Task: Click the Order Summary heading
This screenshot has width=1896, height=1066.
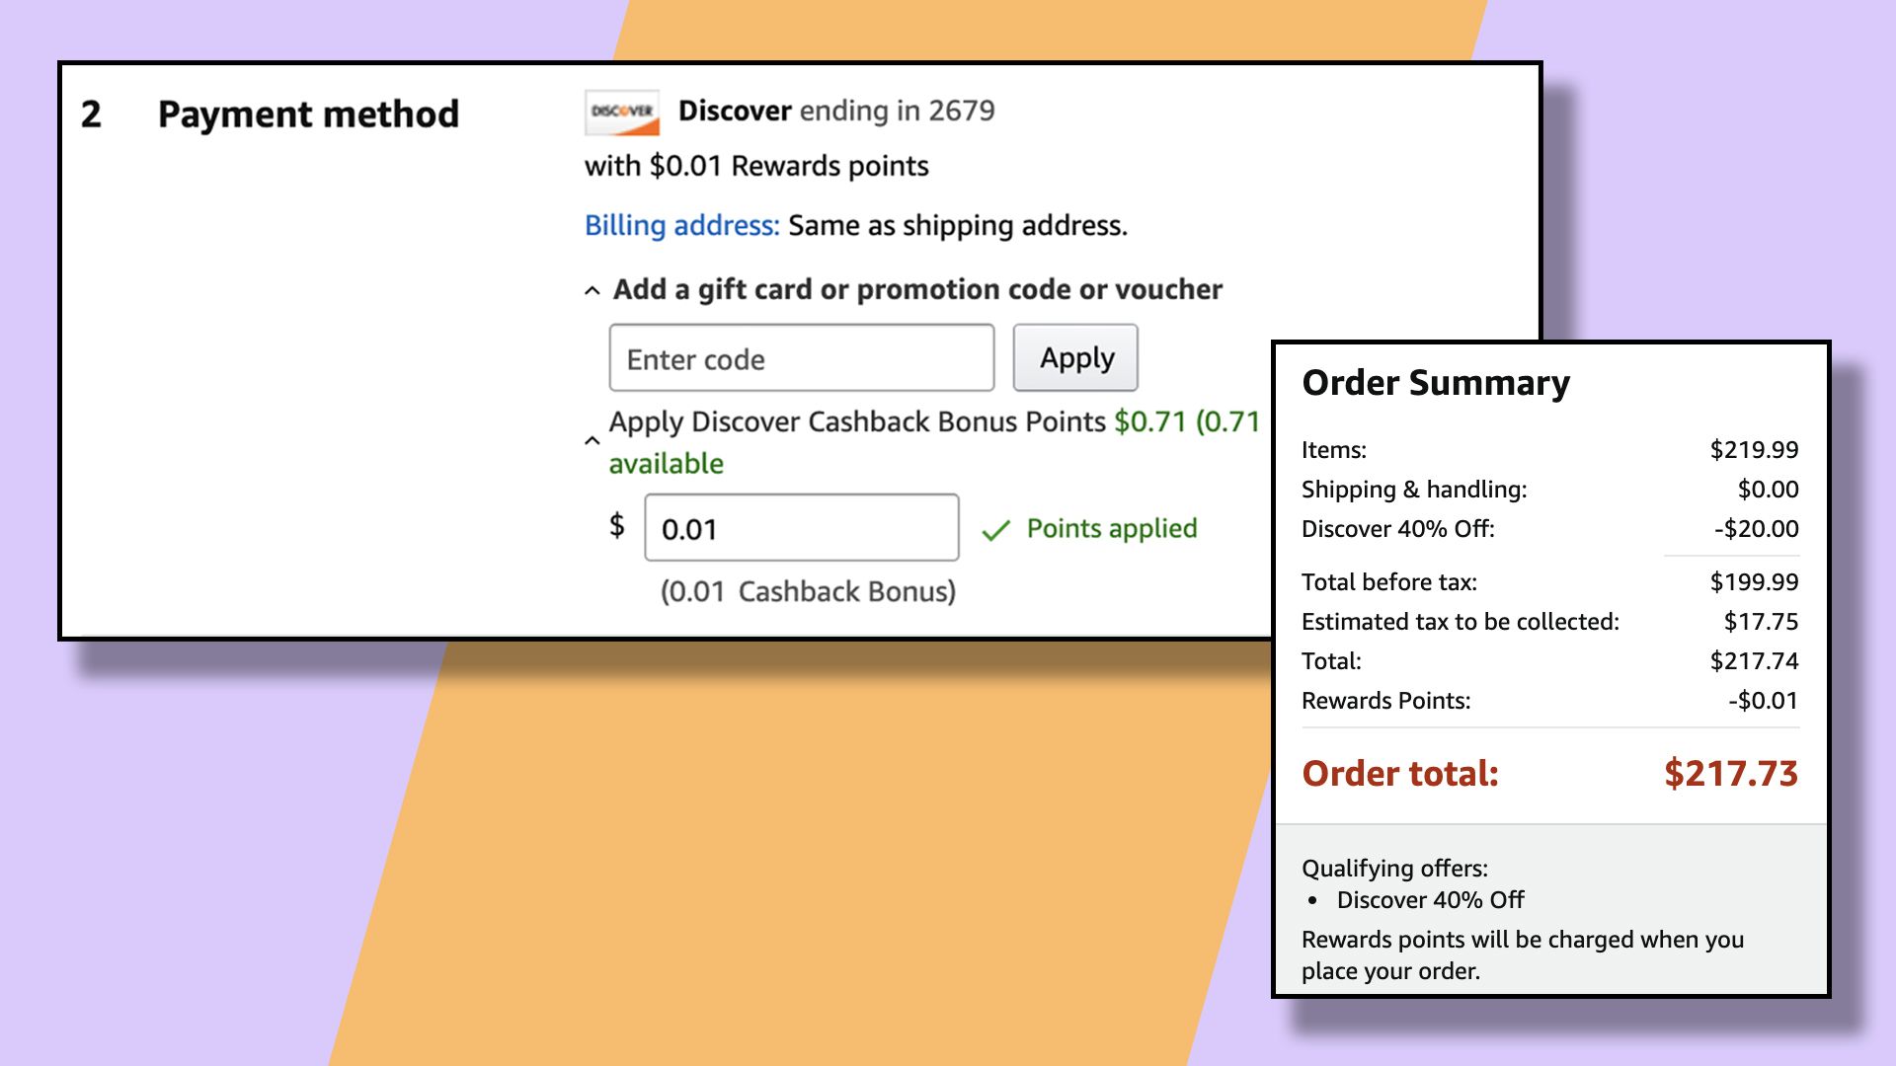Action: click(x=1436, y=383)
